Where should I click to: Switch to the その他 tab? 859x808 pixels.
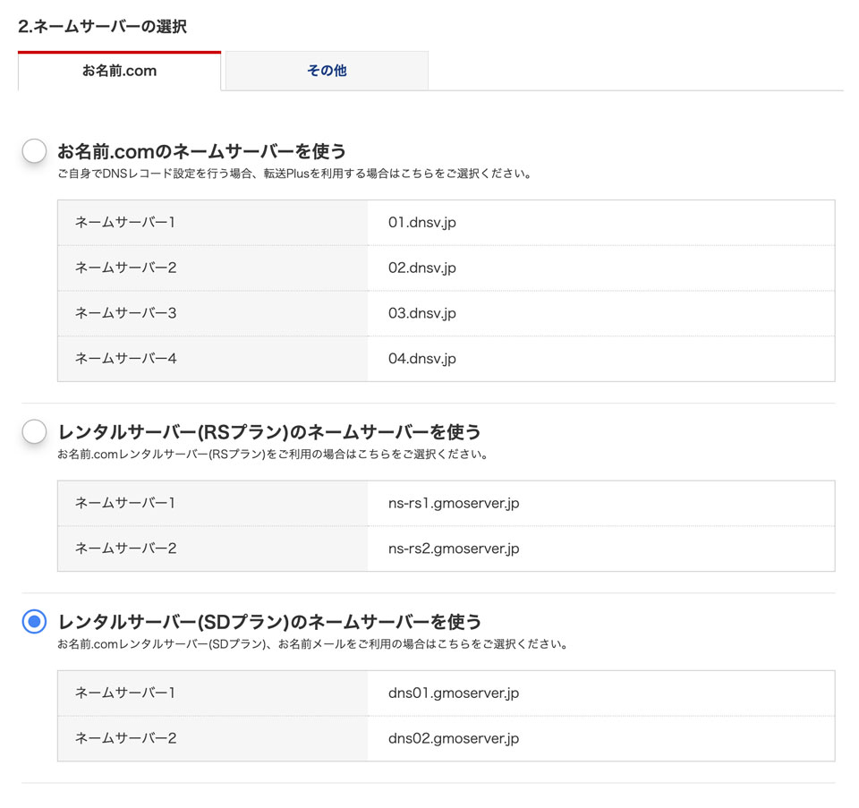point(327,71)
